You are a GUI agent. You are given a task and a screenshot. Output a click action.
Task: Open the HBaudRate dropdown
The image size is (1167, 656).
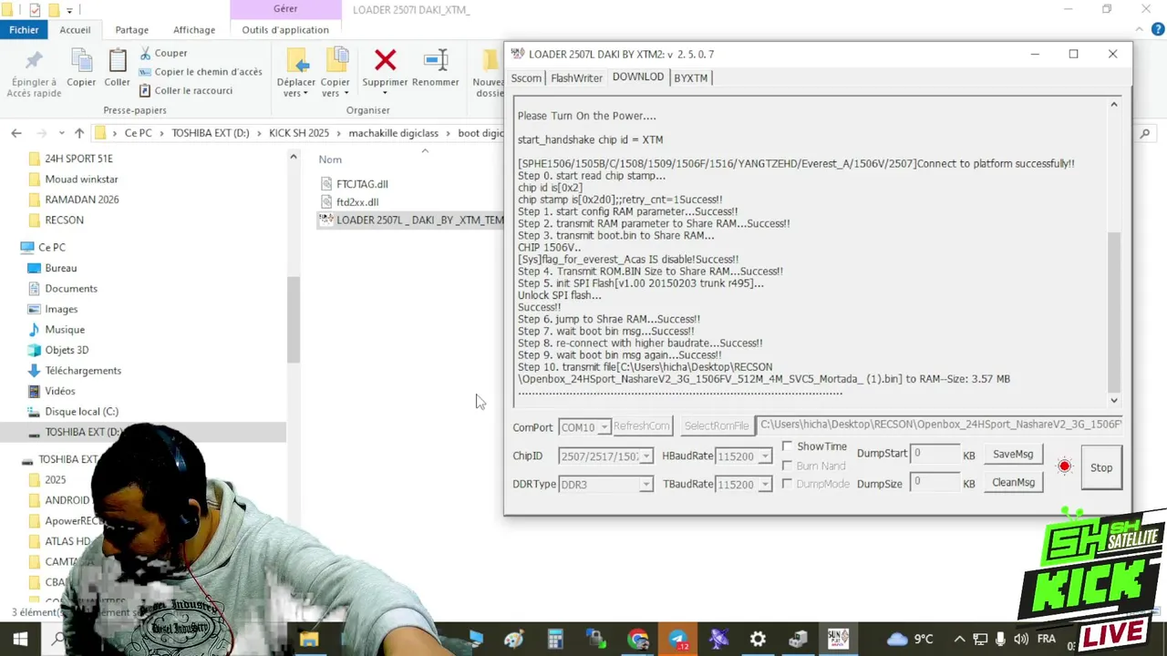click(x=765, y=456)
